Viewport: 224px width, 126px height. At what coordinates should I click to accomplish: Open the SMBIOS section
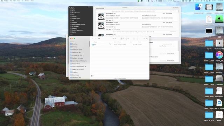(74, 28)
